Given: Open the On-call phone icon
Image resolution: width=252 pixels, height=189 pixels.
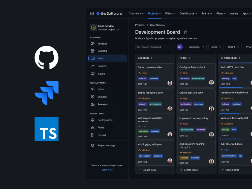Looking at the screenshot, I should click(x=92, y=135).
